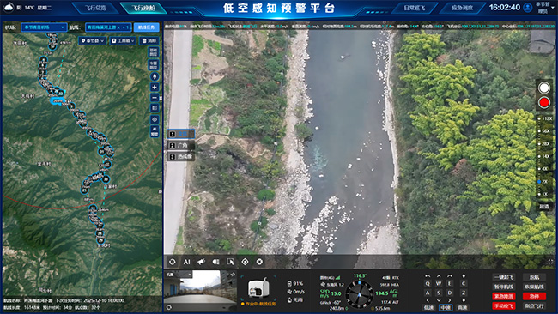Click the refresh icon in video toolbar
Image resolution: width=558 pixels, height=314 pixels.
point(173,262)
